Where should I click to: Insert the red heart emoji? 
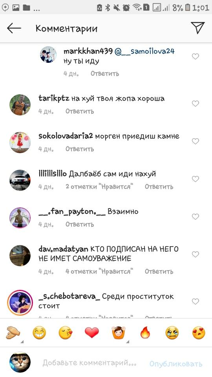(92, 333)
